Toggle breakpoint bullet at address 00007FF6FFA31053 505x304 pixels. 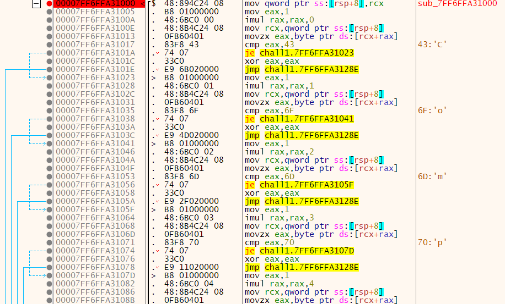click(49, 176)
